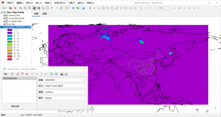Enable the us.shp layer checkbox
The height and width of the screenshot is (117, 221).
(x=7, y=24)
